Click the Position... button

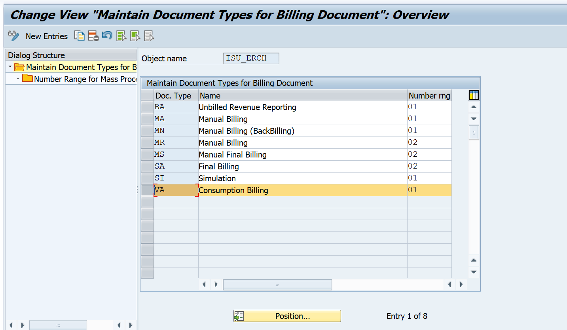pos(287,316)
